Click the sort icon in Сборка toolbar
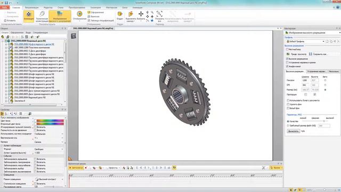Viewport: 341px width, 192px height. (22, 37)
